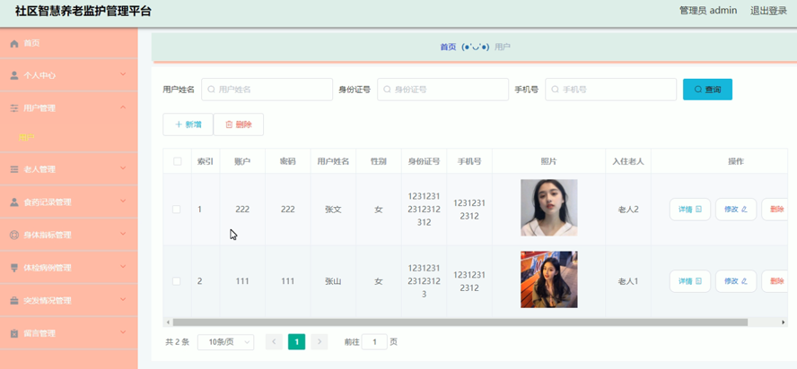Expand 个人中心 menu chevron
The height and width of the screenshot is (369, 797).
tap(123, 74)
